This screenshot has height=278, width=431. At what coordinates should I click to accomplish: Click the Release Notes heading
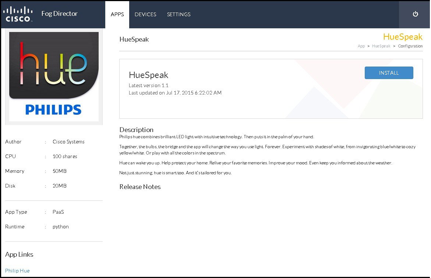click(140, 187)
